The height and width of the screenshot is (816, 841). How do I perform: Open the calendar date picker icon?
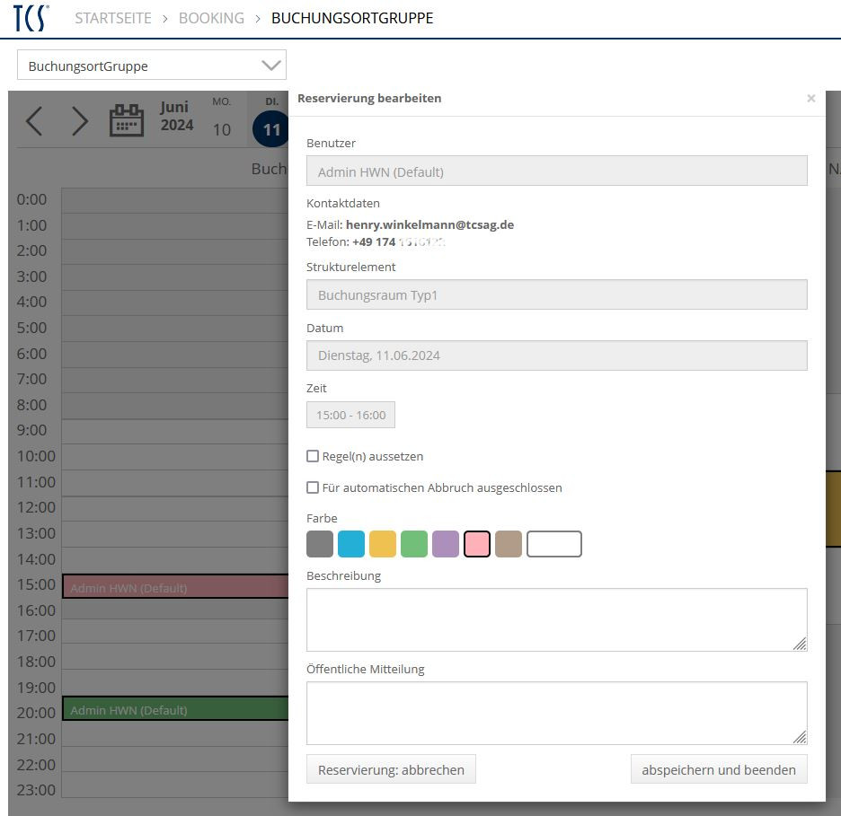[127, 120]
